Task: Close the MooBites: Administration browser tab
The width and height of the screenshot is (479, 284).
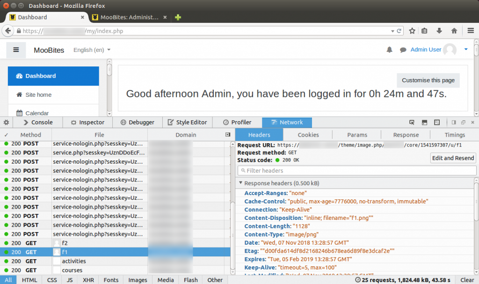Action: (165, 17)
